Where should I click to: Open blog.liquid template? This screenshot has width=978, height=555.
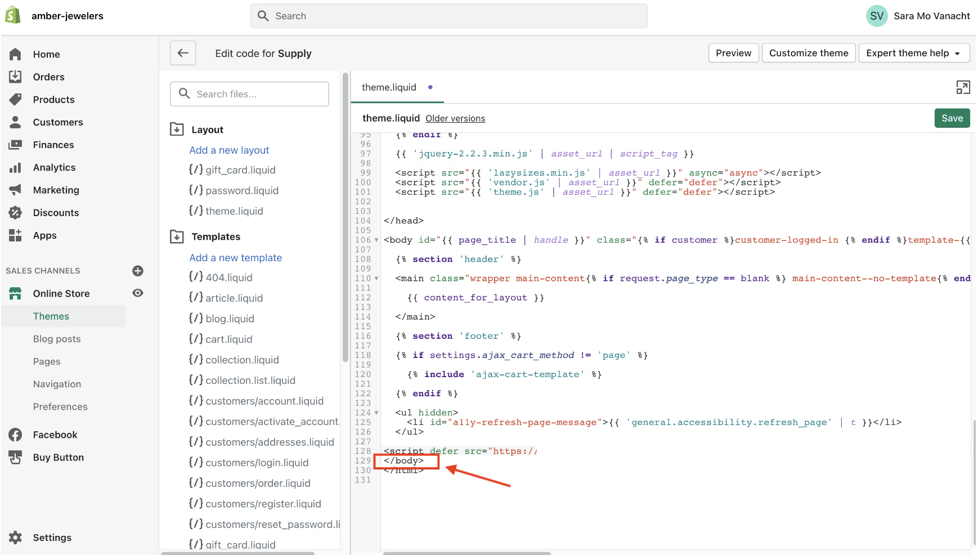(222, 319)
